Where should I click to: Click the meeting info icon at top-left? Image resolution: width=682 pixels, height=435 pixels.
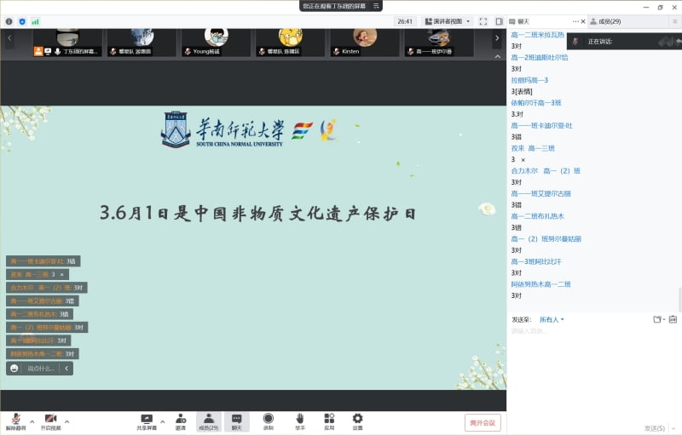pyautogui.click(x=9, y=21)
